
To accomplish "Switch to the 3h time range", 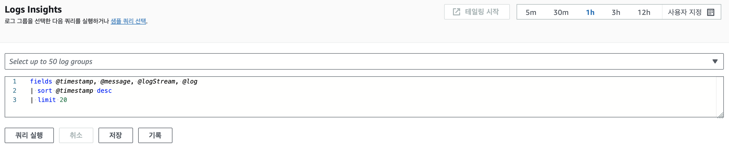I will (x=616, y=12).
